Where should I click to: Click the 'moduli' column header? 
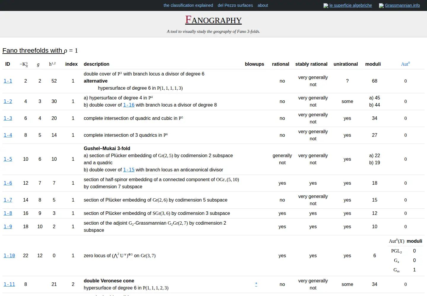pyautogui.click(x=373, y=64)
